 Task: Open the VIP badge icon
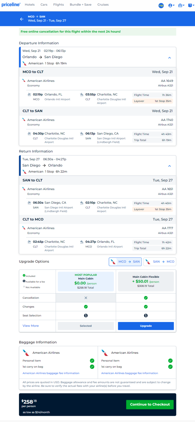pyautogui.click(x=161, y=6)
